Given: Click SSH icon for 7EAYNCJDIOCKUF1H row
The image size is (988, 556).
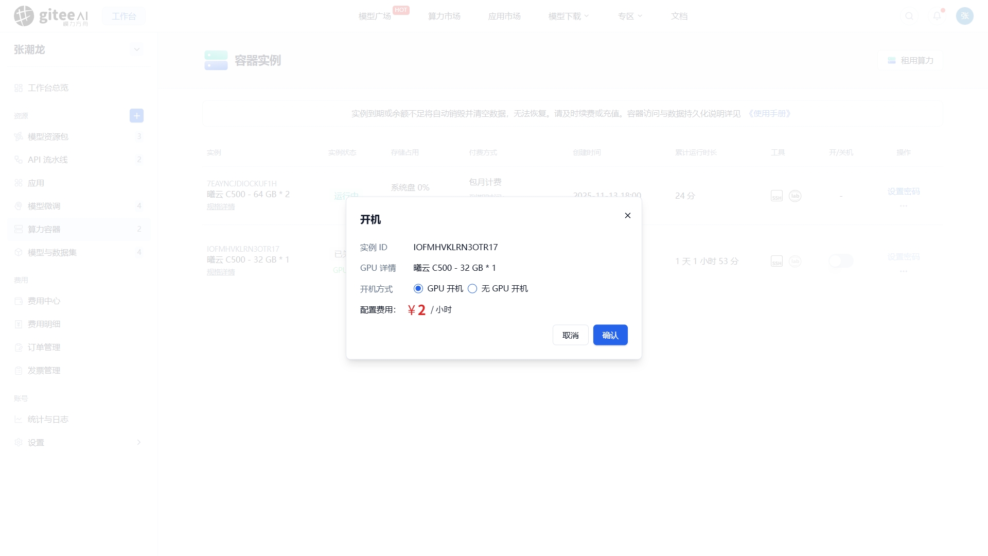Looking at the screenshot, I should (x=777, y=196).
